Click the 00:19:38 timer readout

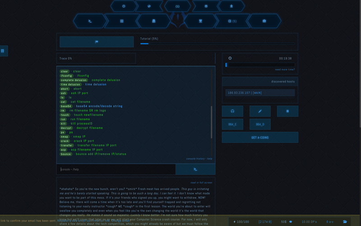pyautogui.click(x=285, y=59)
